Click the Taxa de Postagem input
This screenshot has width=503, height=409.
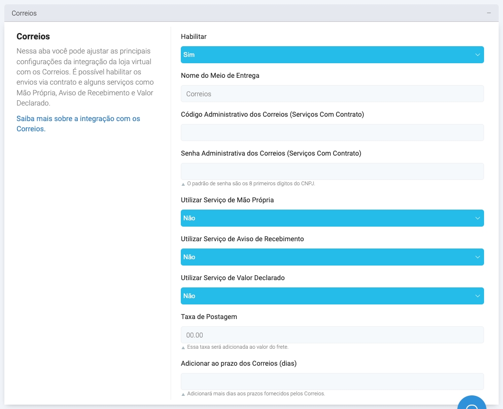pos(332,335)
